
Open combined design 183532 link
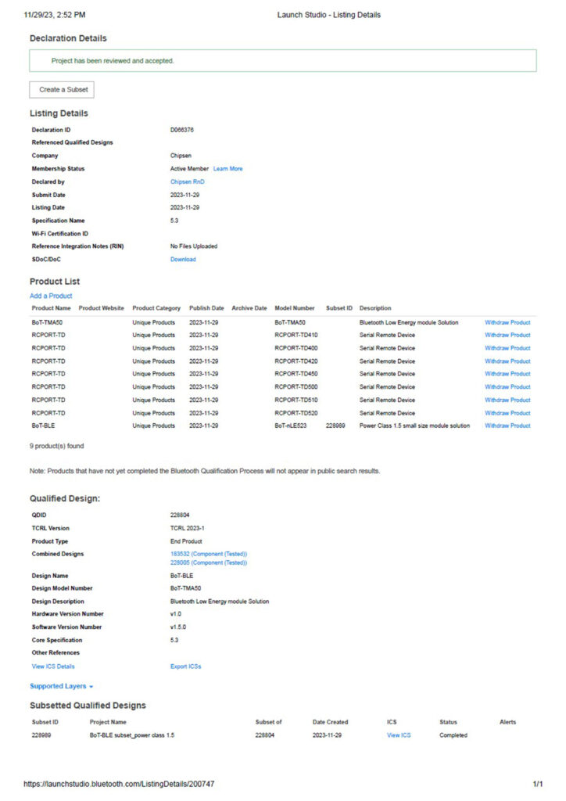[x=209, y=554]
